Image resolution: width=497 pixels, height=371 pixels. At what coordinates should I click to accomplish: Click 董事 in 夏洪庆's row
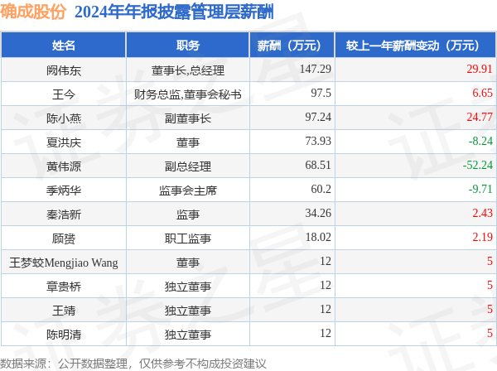pyautogui.click(x=188, y=142)
